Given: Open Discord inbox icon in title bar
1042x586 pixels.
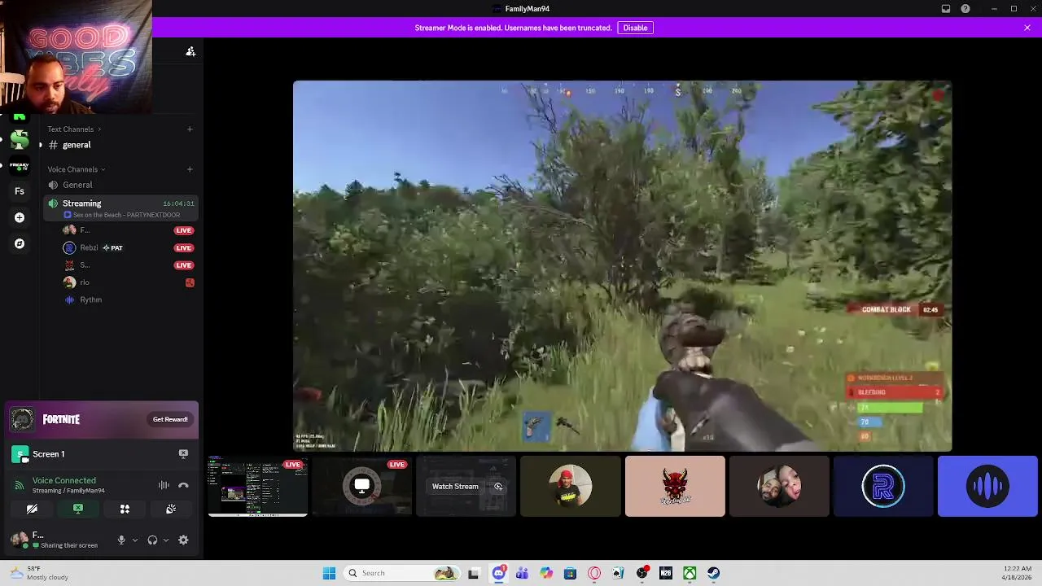Looking at the screenshot, I should click(946, 9).
